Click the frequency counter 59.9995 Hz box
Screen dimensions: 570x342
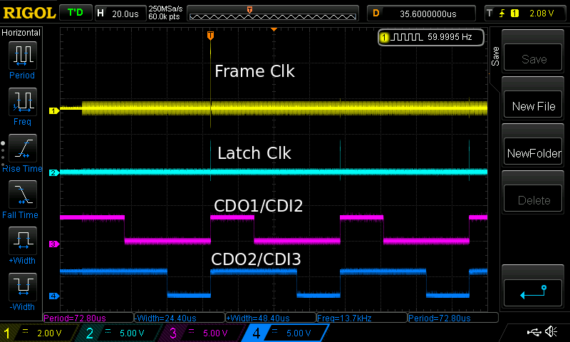[x=431, y=37]
